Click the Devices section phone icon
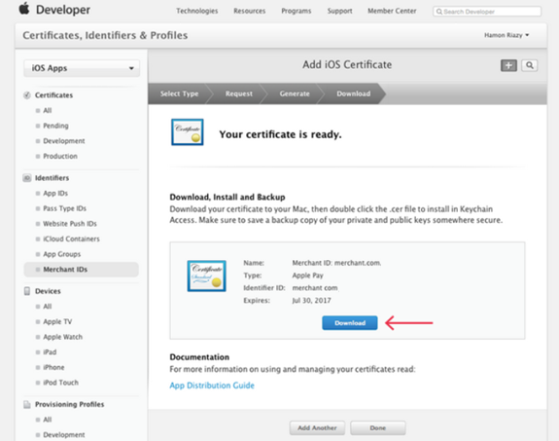This screenshot has width=559, height=441. coord(27,291)
